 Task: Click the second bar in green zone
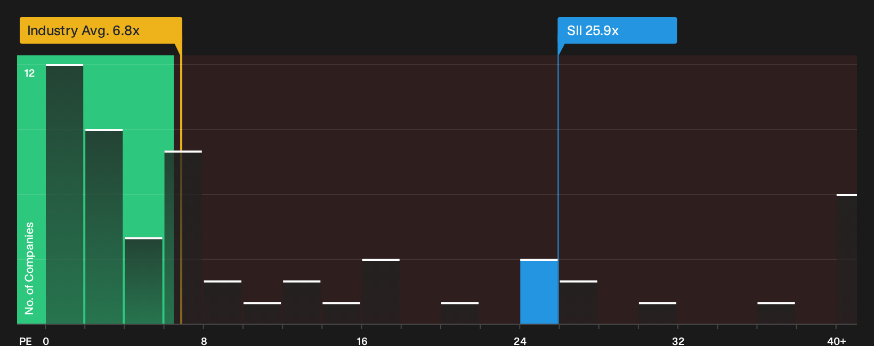[x=104, y=226]
